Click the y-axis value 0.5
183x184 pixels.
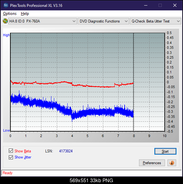coord(169,33)
